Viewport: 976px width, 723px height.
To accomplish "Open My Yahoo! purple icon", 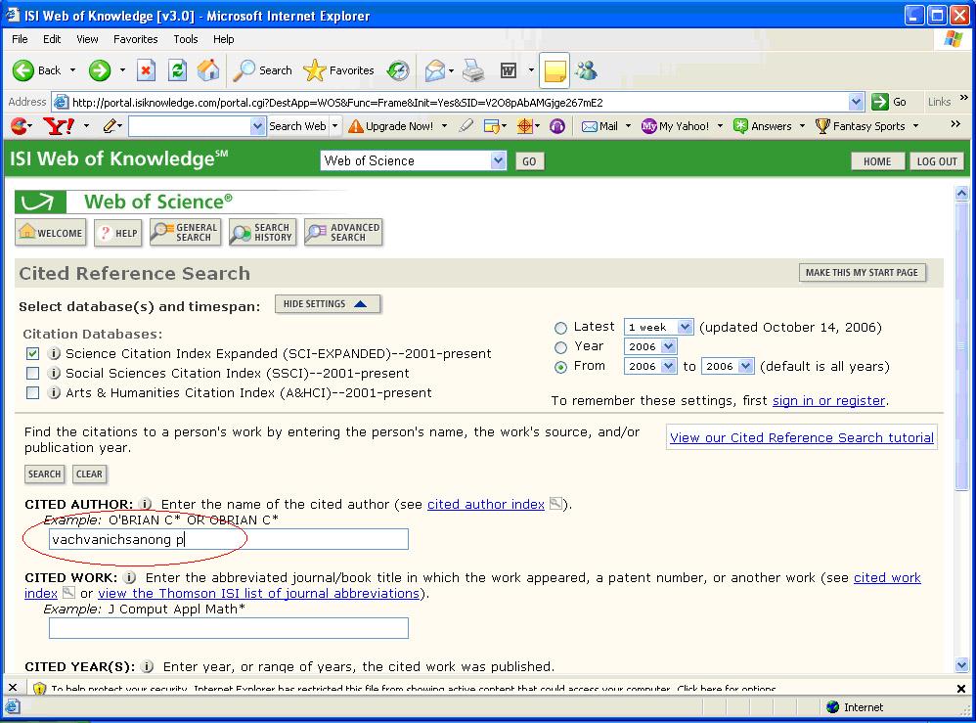I will (x=648, y=126).
